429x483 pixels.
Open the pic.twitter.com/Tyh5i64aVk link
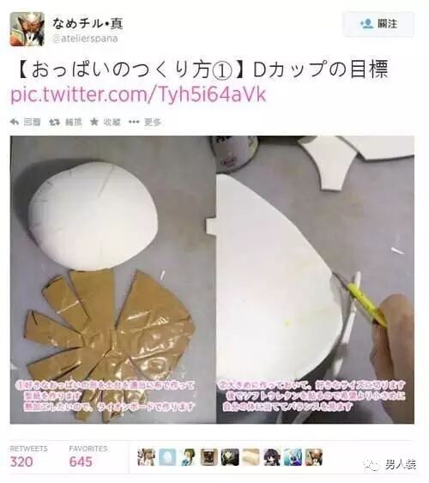click(138, 94)
